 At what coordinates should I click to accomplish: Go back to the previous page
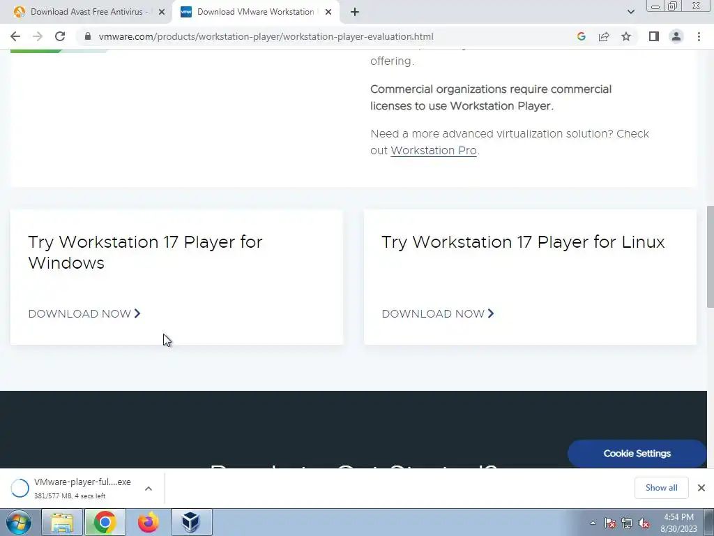15,36
